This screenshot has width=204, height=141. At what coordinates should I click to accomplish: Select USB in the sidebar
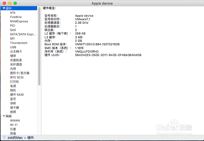coord(13,47)
